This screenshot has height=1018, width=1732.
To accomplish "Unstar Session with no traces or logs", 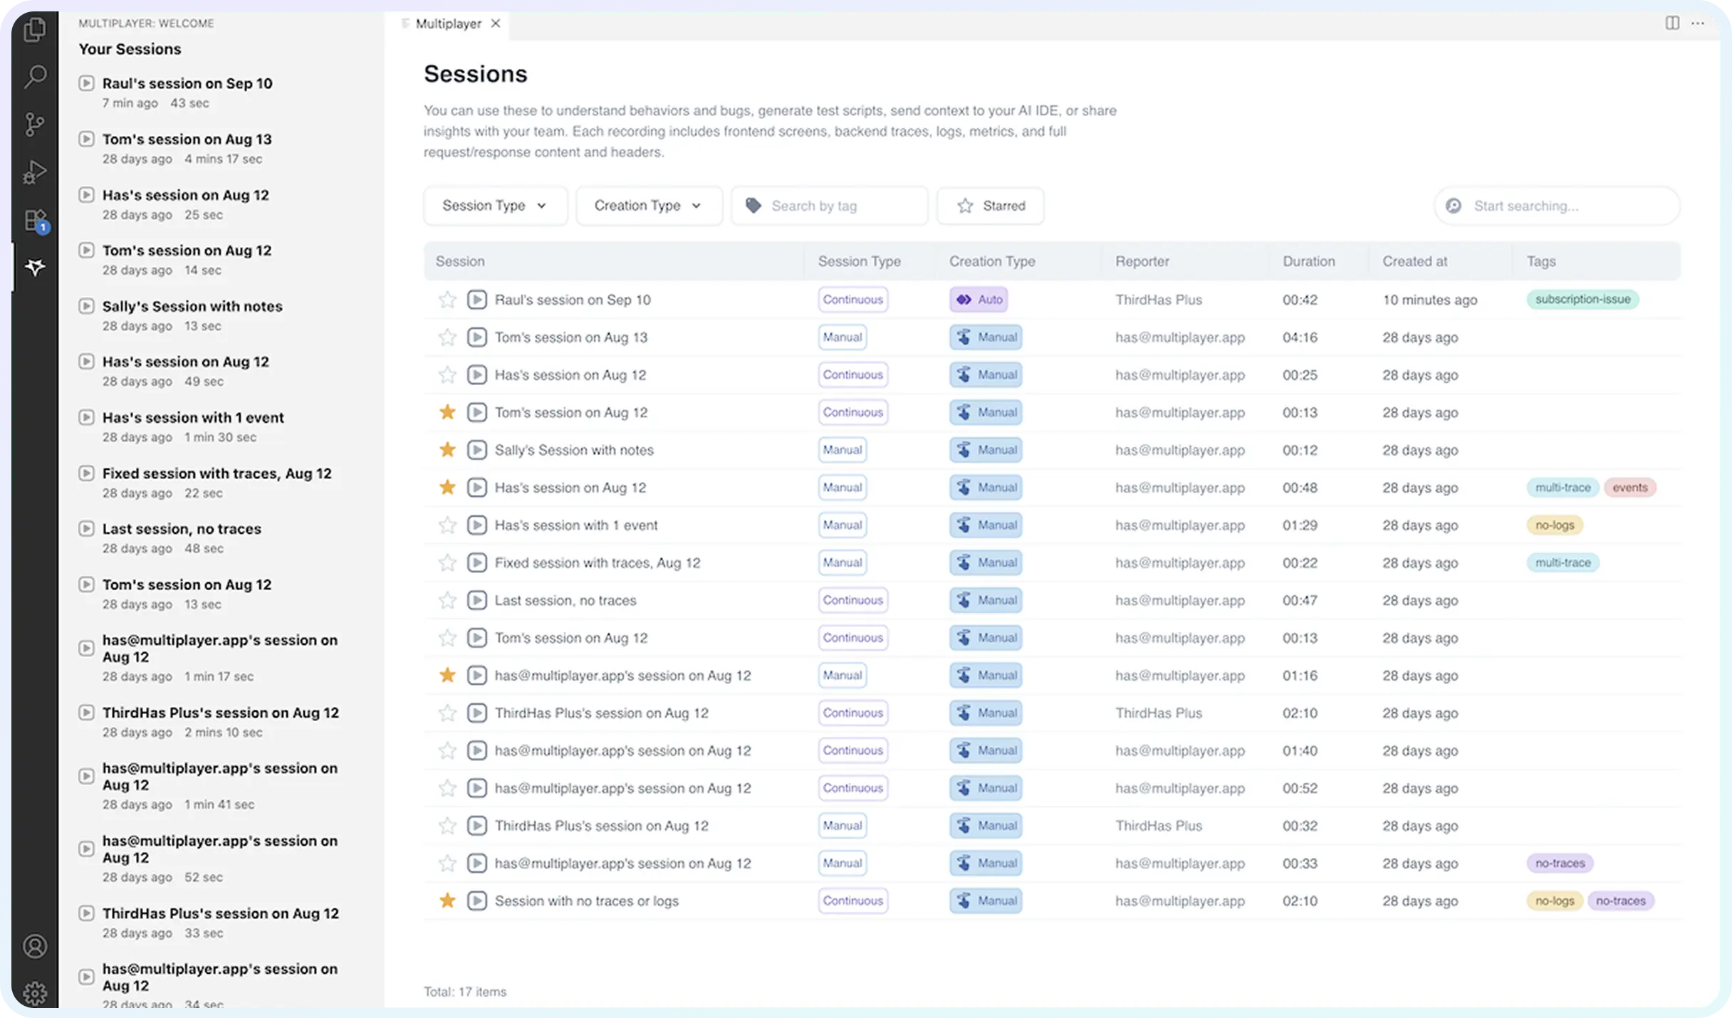I will (447, 901).
